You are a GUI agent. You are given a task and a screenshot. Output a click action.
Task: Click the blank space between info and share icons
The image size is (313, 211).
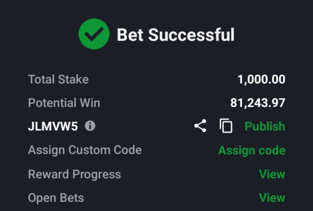pyautogui.click(x=145, y=126)
